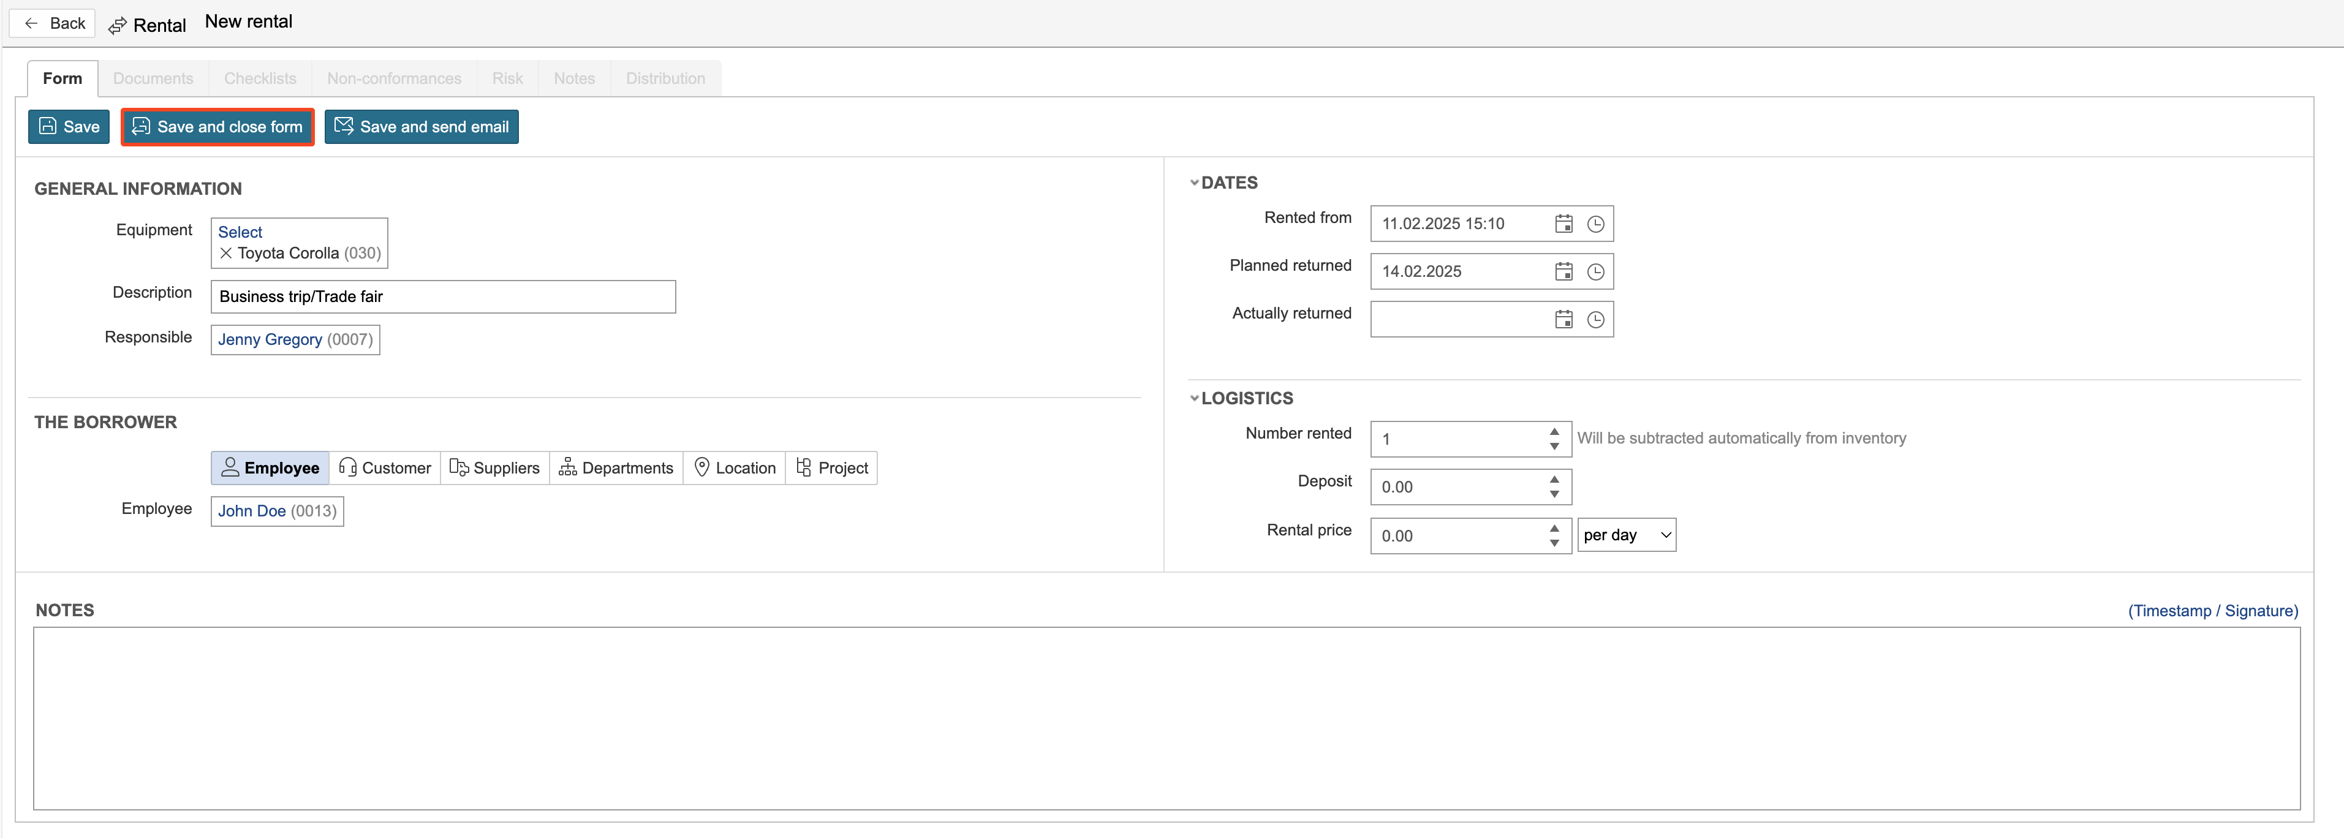Click the Timestamp / Signature link
The width and height of the screenshot is (2344, 838).
[2212, 611]
